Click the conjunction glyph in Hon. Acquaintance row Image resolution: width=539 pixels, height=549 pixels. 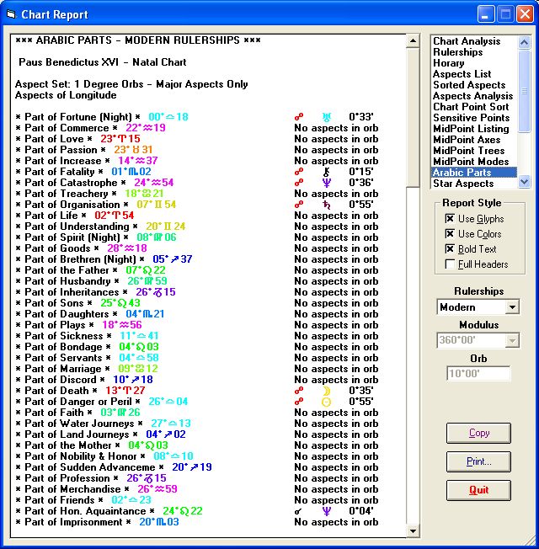(298, 511)
